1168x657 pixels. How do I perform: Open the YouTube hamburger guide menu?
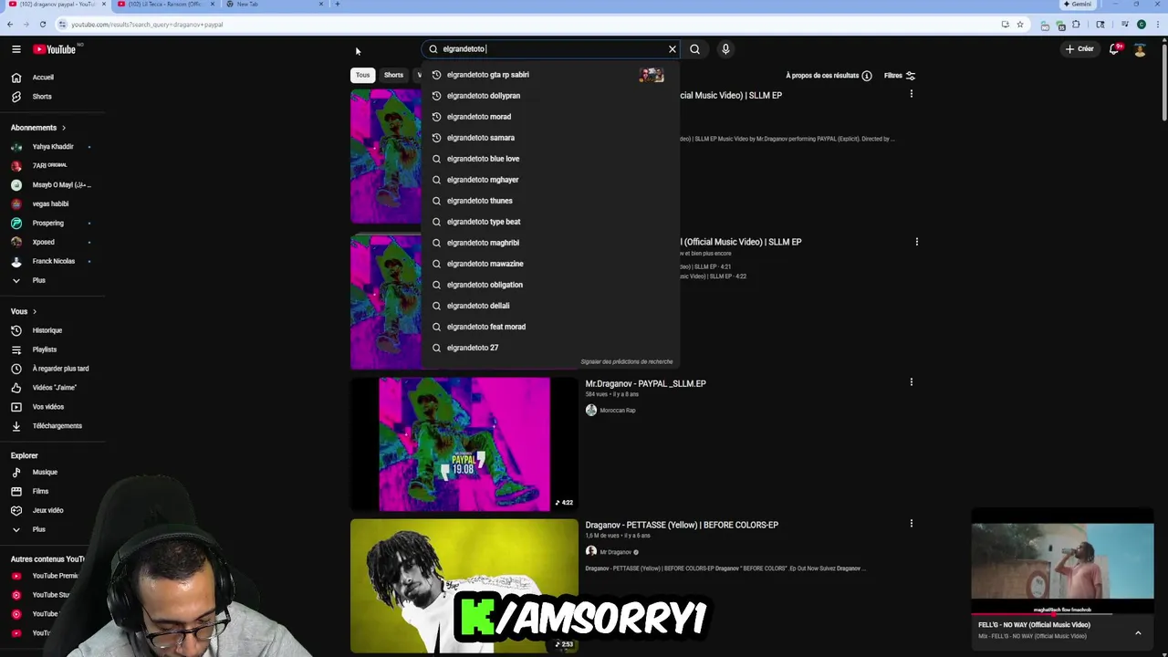click(16, 49)
